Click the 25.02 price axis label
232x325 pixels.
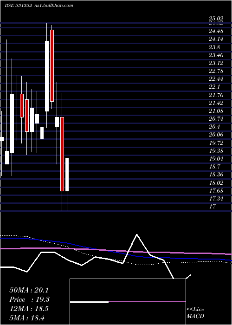pyautogui.click(x=216, y=19)
